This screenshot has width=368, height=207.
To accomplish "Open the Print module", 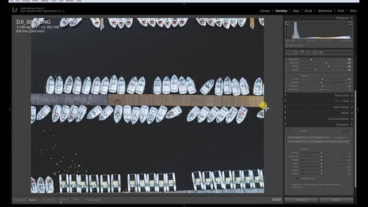I will tap(341, 11).
